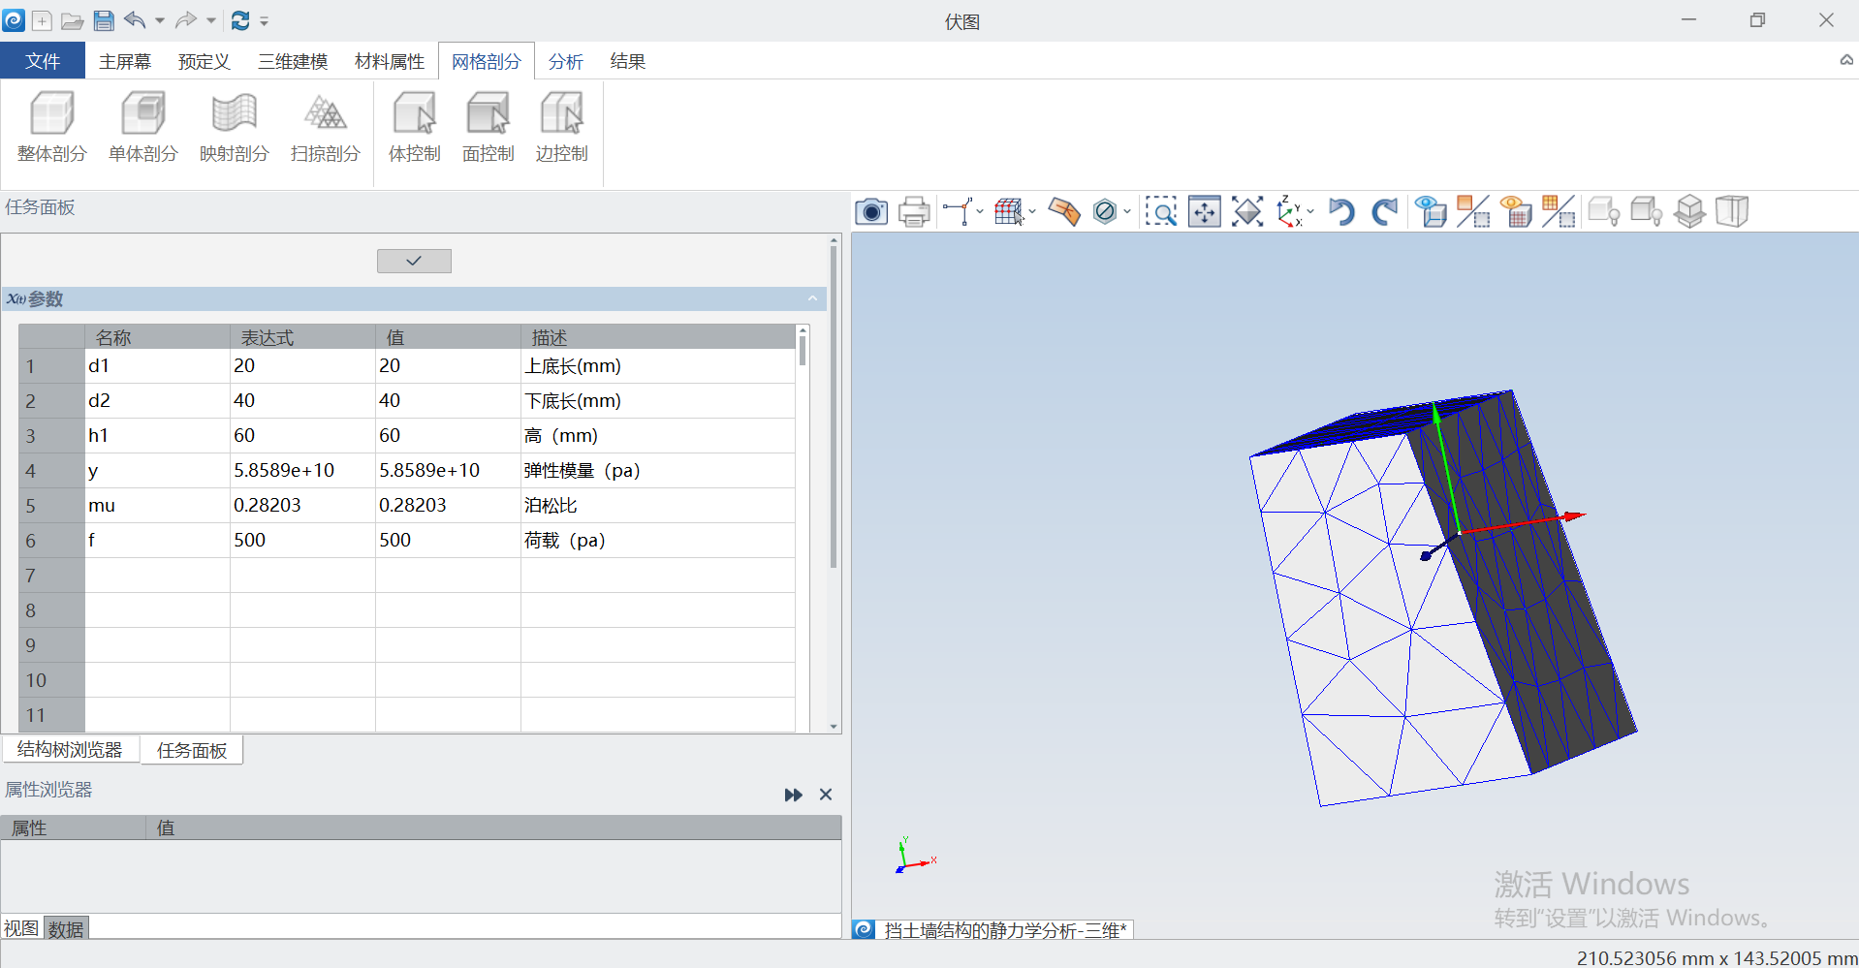This screenshot has height=968, width=1859.
Task: Switch to the 数据 data tab
Action: 66,928
